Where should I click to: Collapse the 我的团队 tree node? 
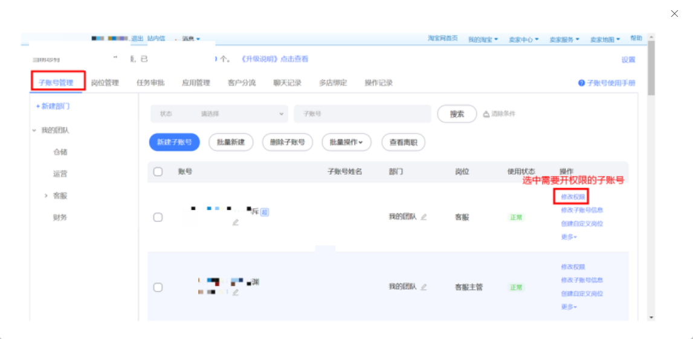34,131
